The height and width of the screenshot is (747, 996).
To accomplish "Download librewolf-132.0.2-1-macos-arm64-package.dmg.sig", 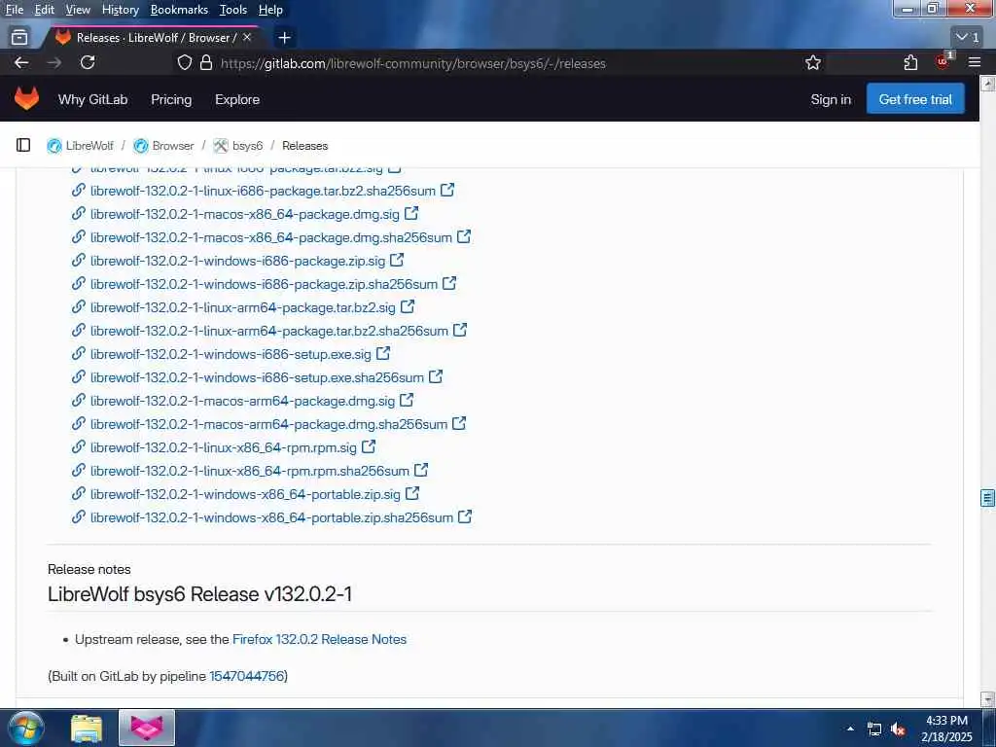I will [x=242, y=401].
